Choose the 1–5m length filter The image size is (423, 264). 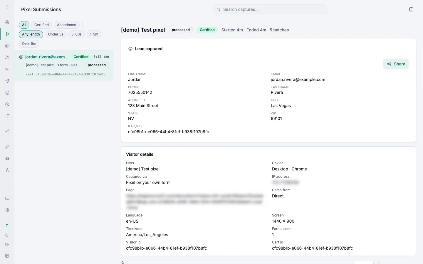[94, 34]
